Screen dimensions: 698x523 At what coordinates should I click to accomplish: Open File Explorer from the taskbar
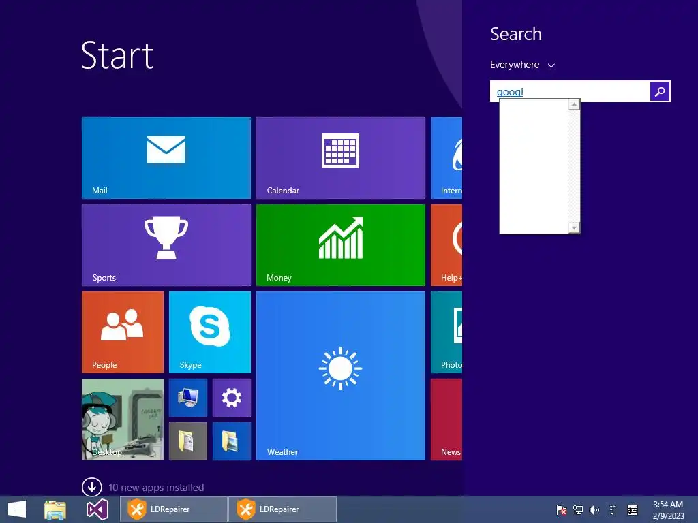pyautogui.click(x=55, y=509)
